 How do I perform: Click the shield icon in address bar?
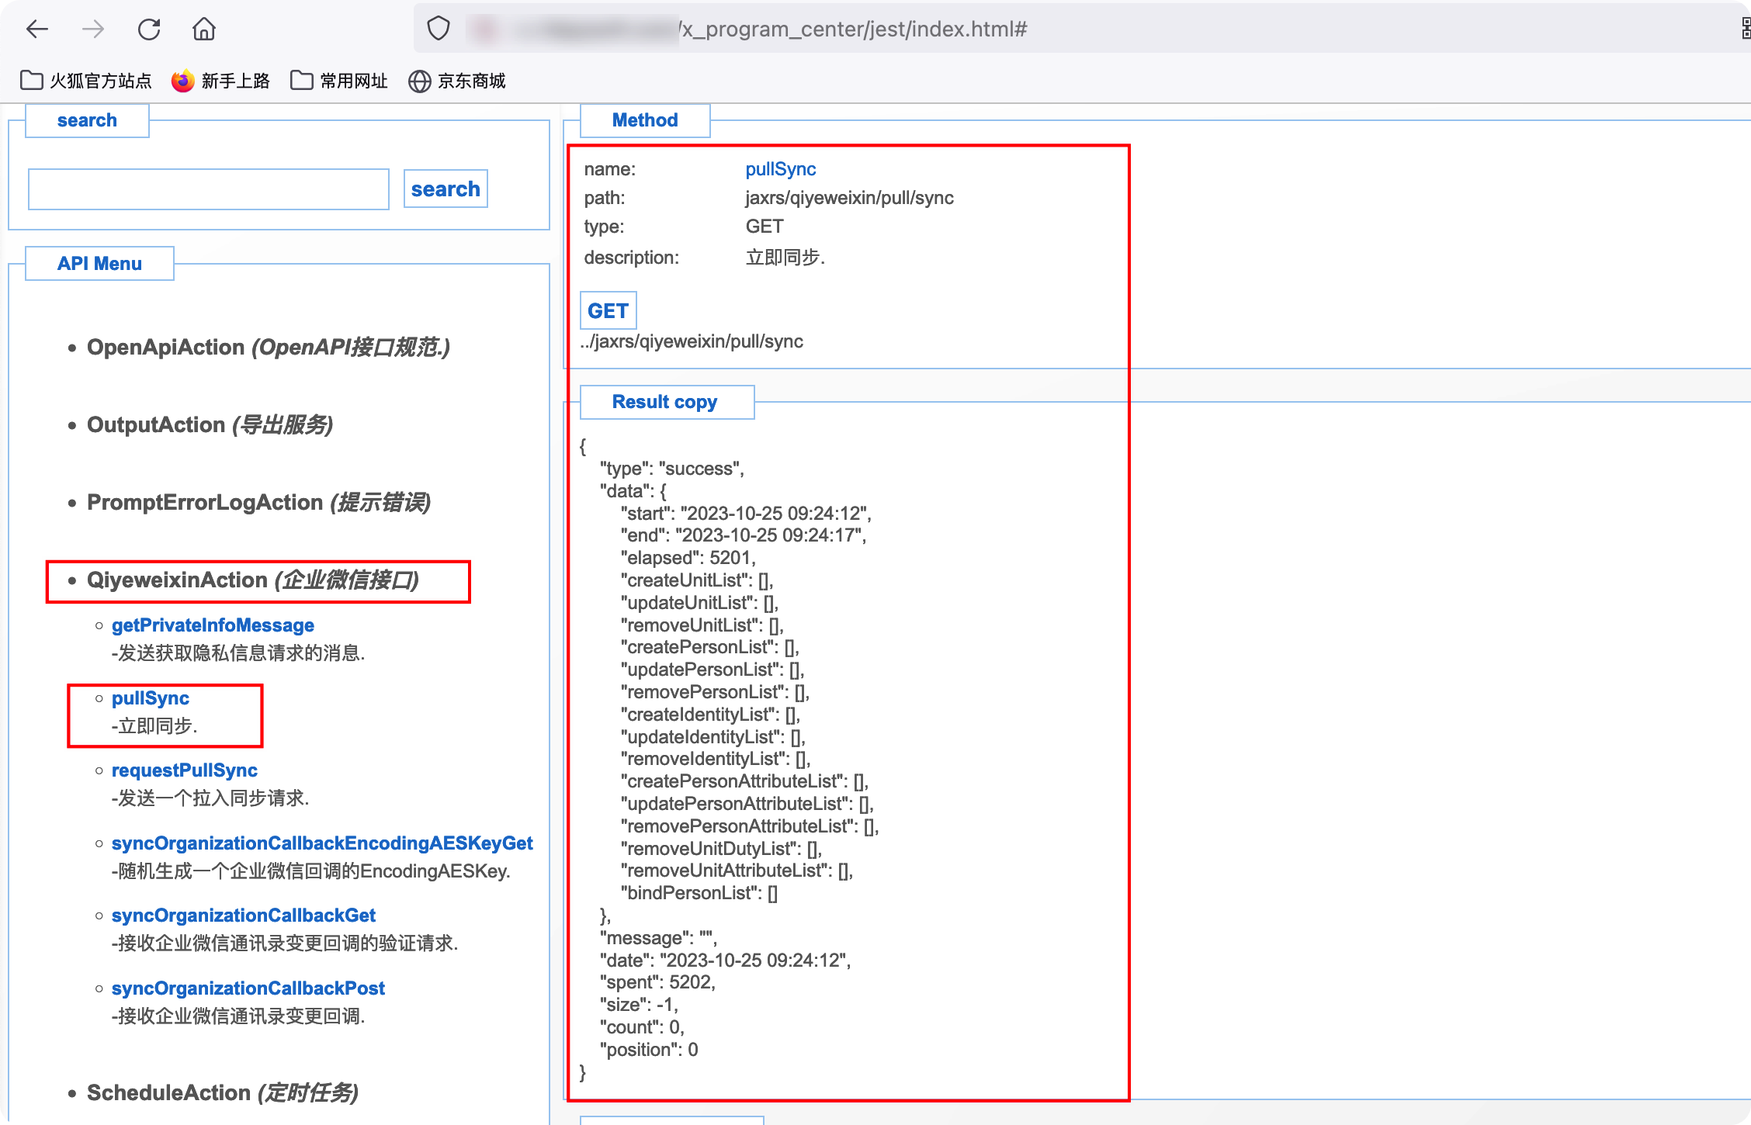click(439, 29)
